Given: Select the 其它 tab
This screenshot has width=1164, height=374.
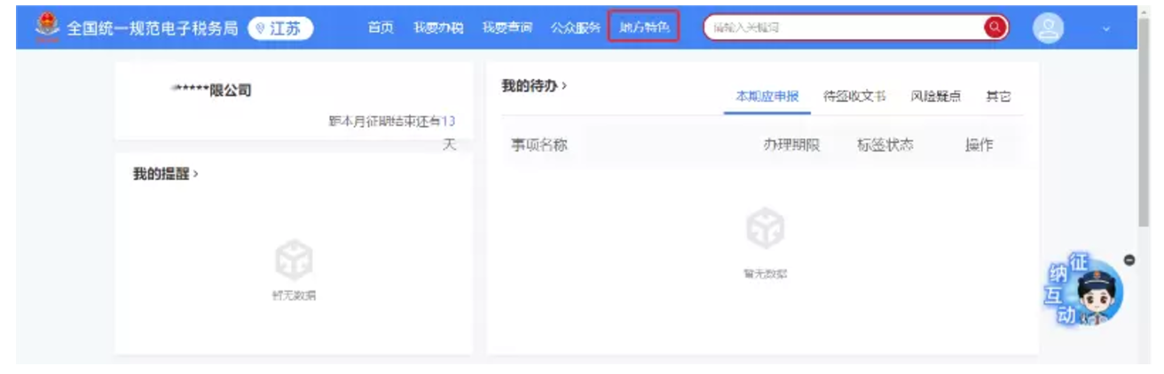Looking at the screenshot, I should (998, 97).
